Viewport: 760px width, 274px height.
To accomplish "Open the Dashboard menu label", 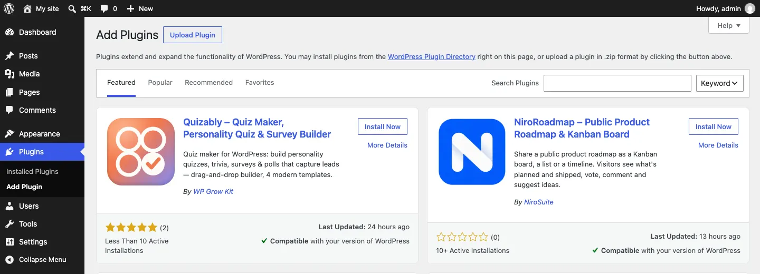I will (x=37, y=32).
